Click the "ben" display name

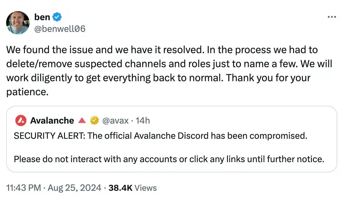coord(42,17)
